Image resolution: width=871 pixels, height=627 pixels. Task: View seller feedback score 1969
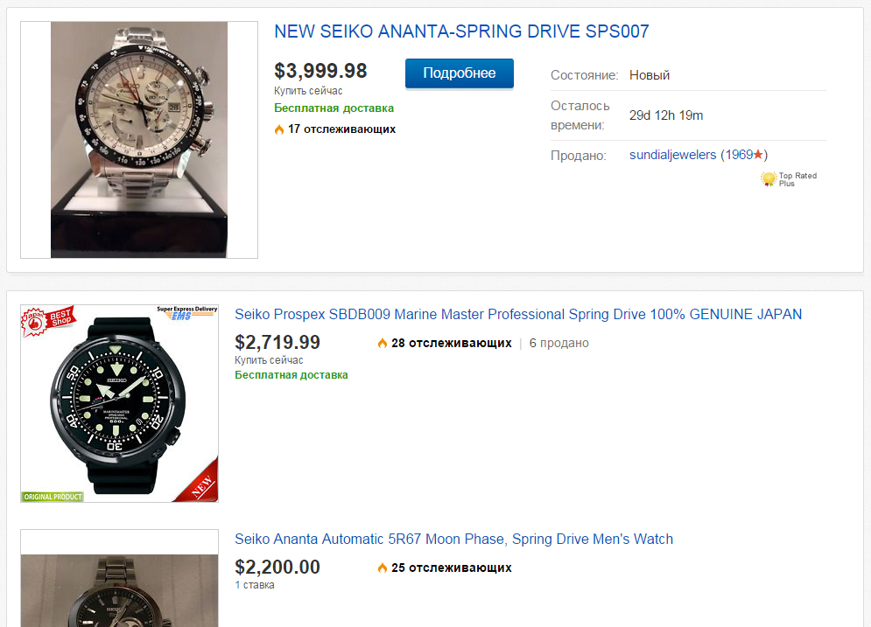[x=739, y=155]
